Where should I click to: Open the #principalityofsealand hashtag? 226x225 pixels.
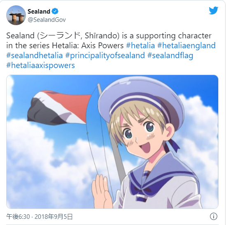pos(105,56)
